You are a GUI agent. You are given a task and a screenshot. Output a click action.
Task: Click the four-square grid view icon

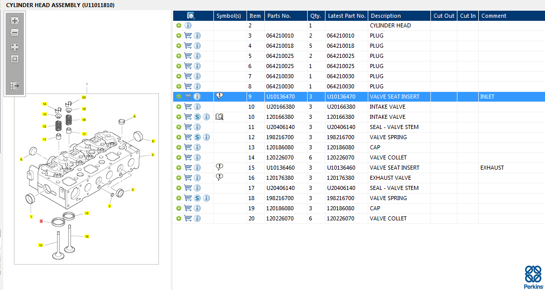[15, 47]
